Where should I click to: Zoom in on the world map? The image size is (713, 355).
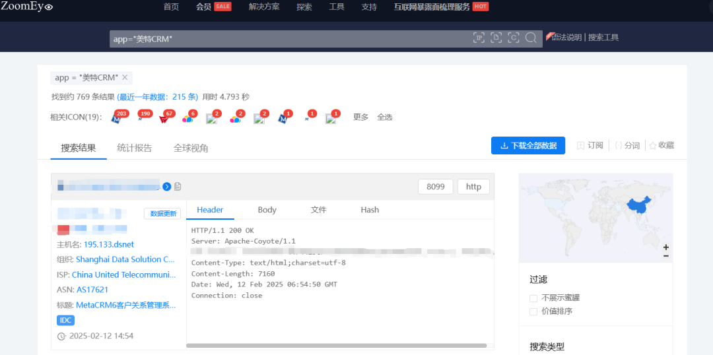point(665,247)
